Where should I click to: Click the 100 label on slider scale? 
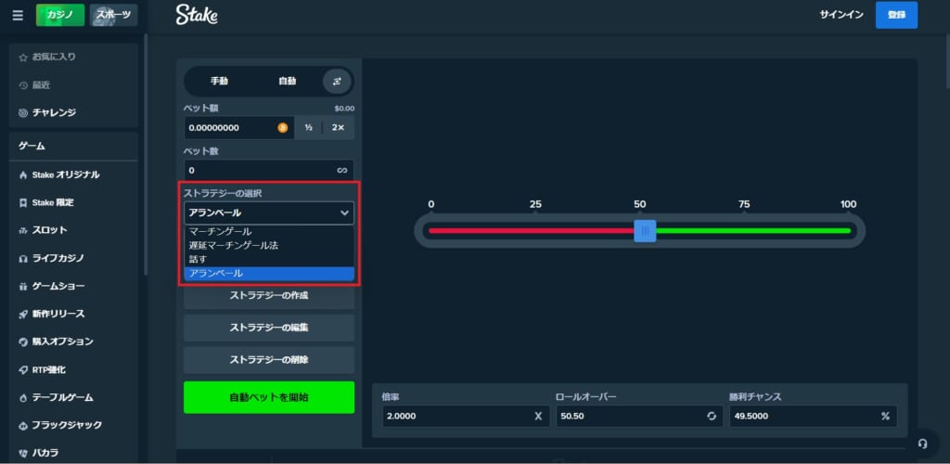[x=848, y=204]
